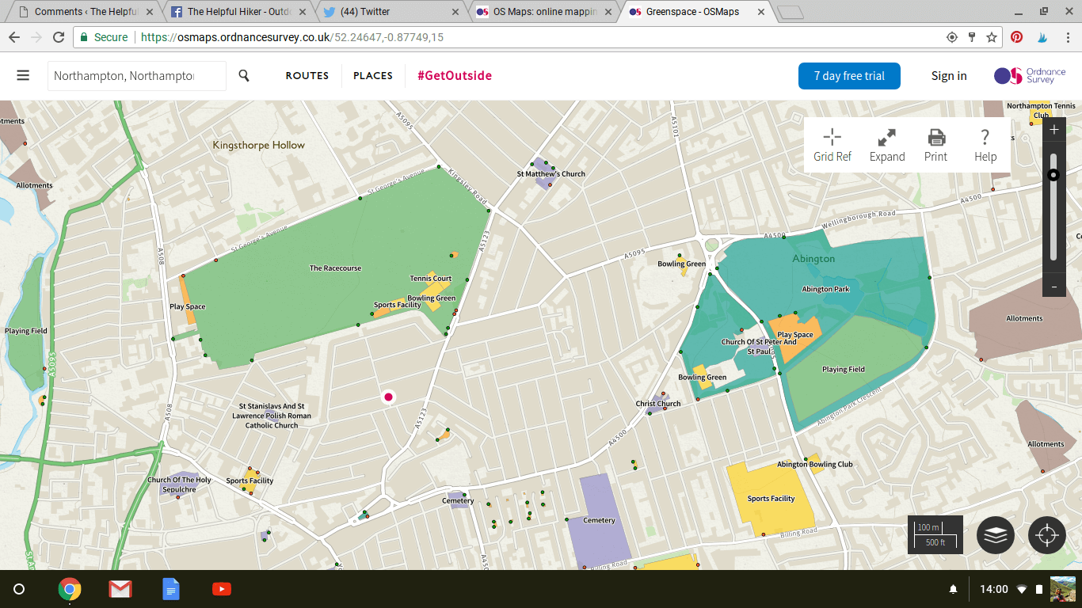Open the Help option
This screenshot has width=1082, height=608.
[x=985, y=146]
